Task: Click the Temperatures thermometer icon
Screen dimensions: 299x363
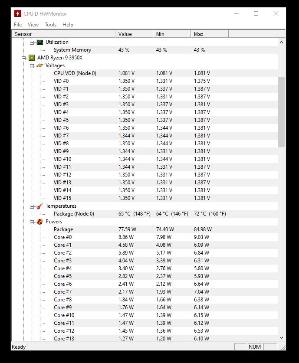Action: (x=40, y=206)
